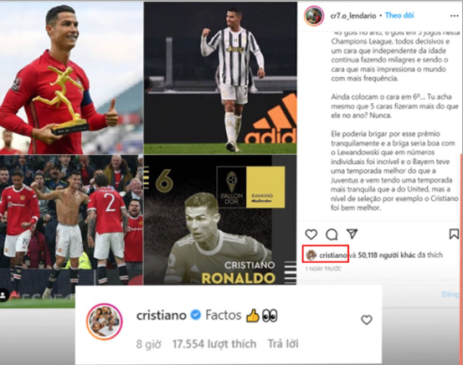Image resolution: width=463 pixels, height=365 pixels.
Task: Open cr7.o_lendario profile picture avatar
Action: [x=314, y=16]
